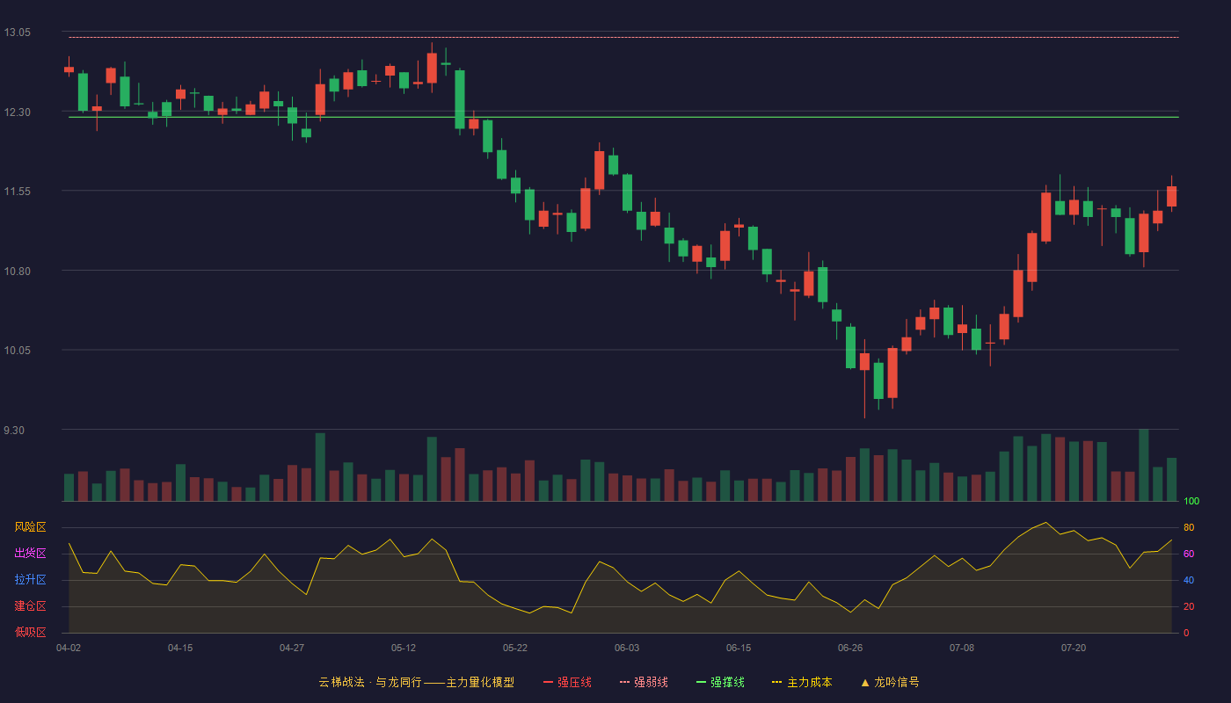Click the red dashed line near 13.05
The image size is (1231, 703).
point(623,38)
